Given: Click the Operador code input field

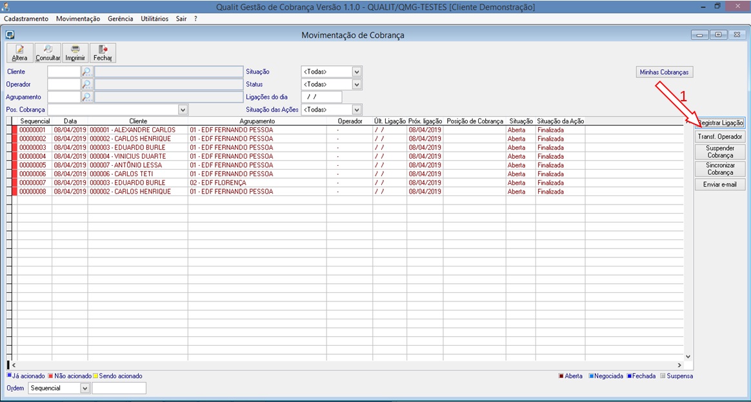Looking at the screenshot, I should (64, 85).
